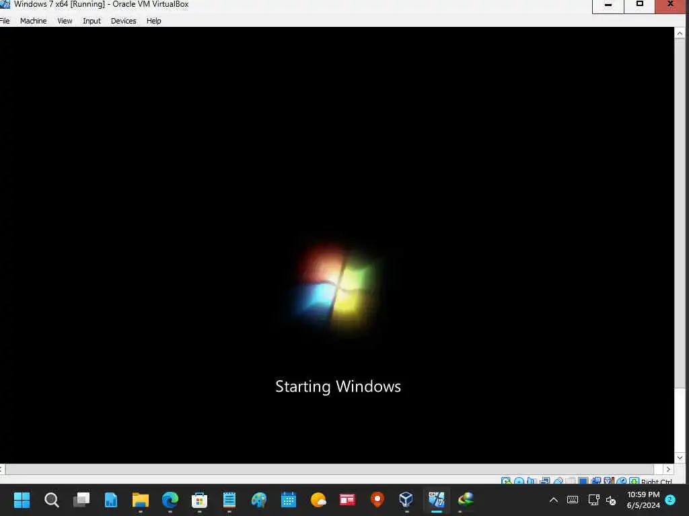The image size is (689, 516).
Task: Open notification badge showing 2
Action: tap(670, 500)
